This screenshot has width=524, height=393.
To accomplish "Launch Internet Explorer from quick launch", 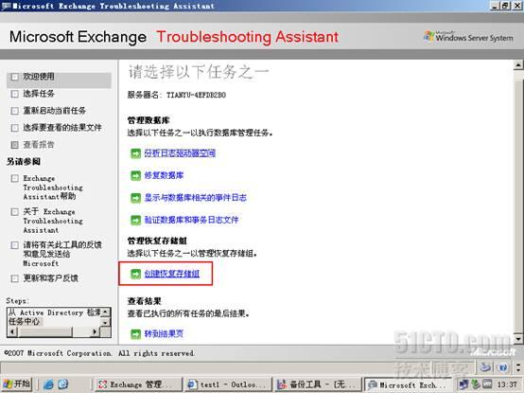I will pos(49,384).
